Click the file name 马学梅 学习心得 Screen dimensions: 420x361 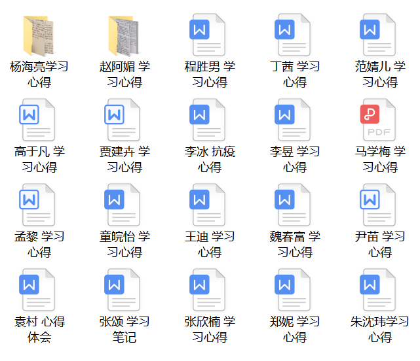pos(380,160)
